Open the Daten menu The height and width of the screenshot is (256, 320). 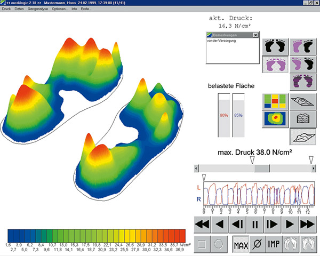19,10
